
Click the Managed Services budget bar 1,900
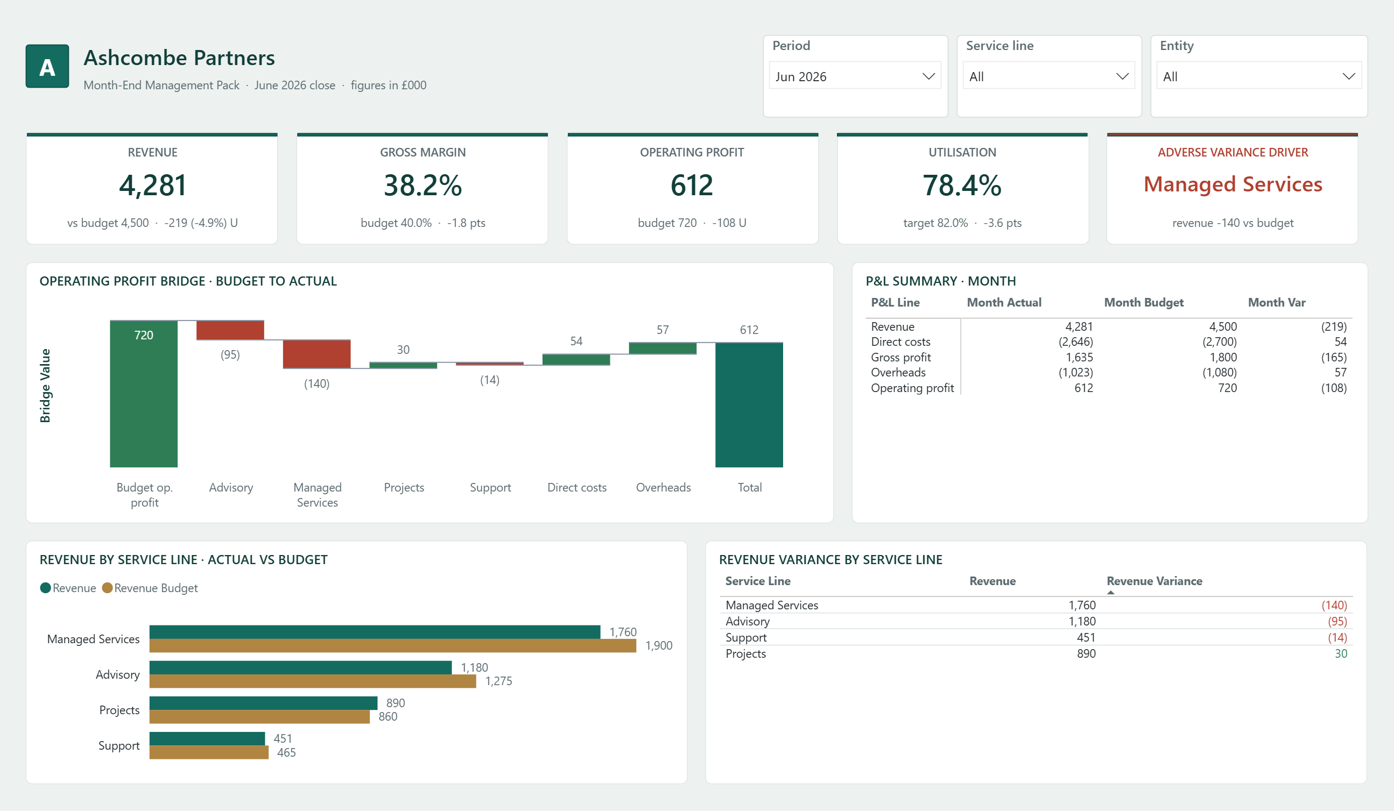coord(393,646)
